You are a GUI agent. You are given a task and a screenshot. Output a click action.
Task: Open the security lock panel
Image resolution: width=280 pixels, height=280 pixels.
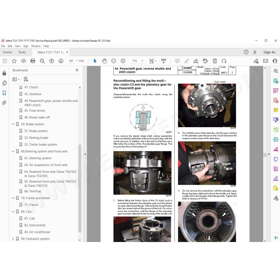coord(4,73)
